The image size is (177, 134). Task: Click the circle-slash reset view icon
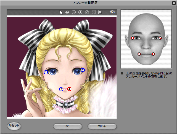click(87, 12)
